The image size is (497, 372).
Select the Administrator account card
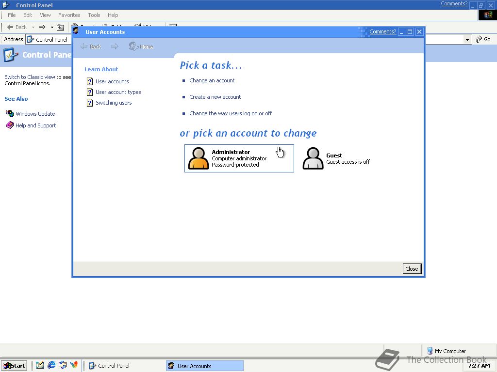tap(239, 158)
